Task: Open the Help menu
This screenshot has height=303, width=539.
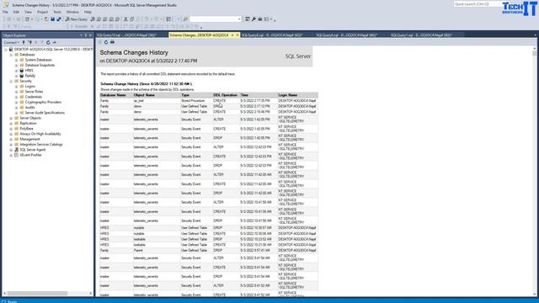Action: 88,12
